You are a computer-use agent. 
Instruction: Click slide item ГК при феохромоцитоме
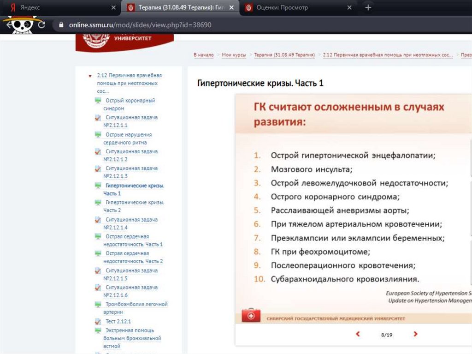[320, 252]
